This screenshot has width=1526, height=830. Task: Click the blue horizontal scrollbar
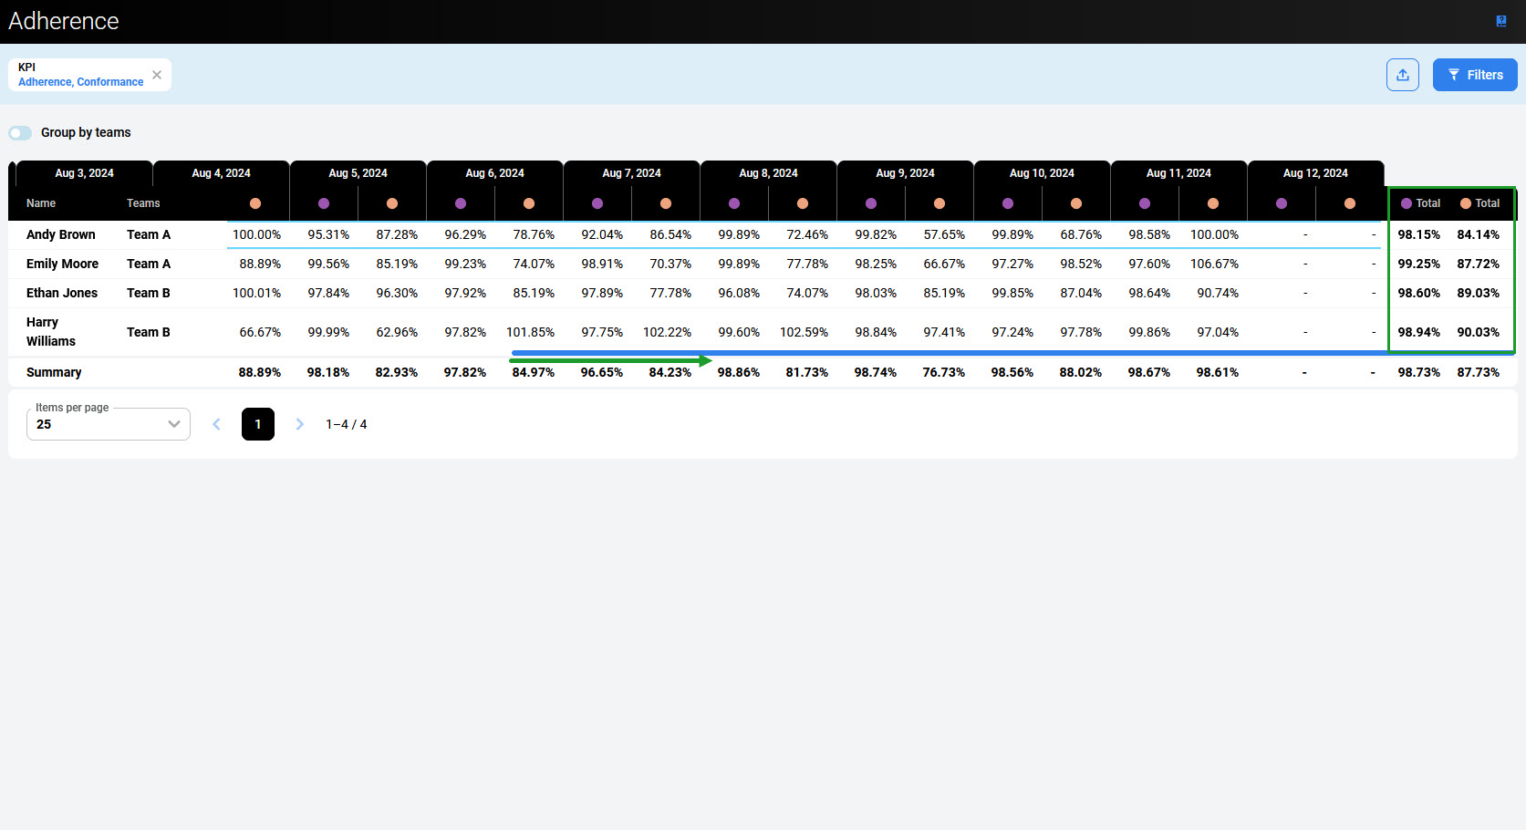(1003, 353)
